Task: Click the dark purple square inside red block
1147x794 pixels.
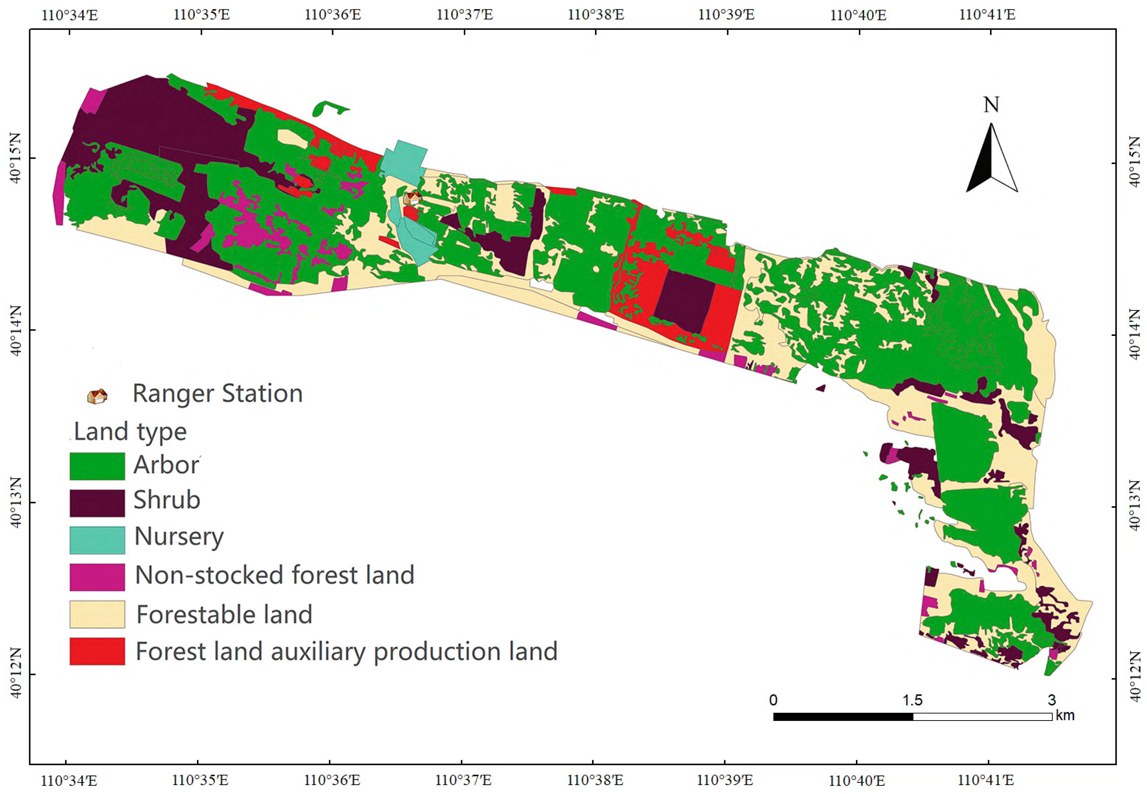Action: (684, 302)
